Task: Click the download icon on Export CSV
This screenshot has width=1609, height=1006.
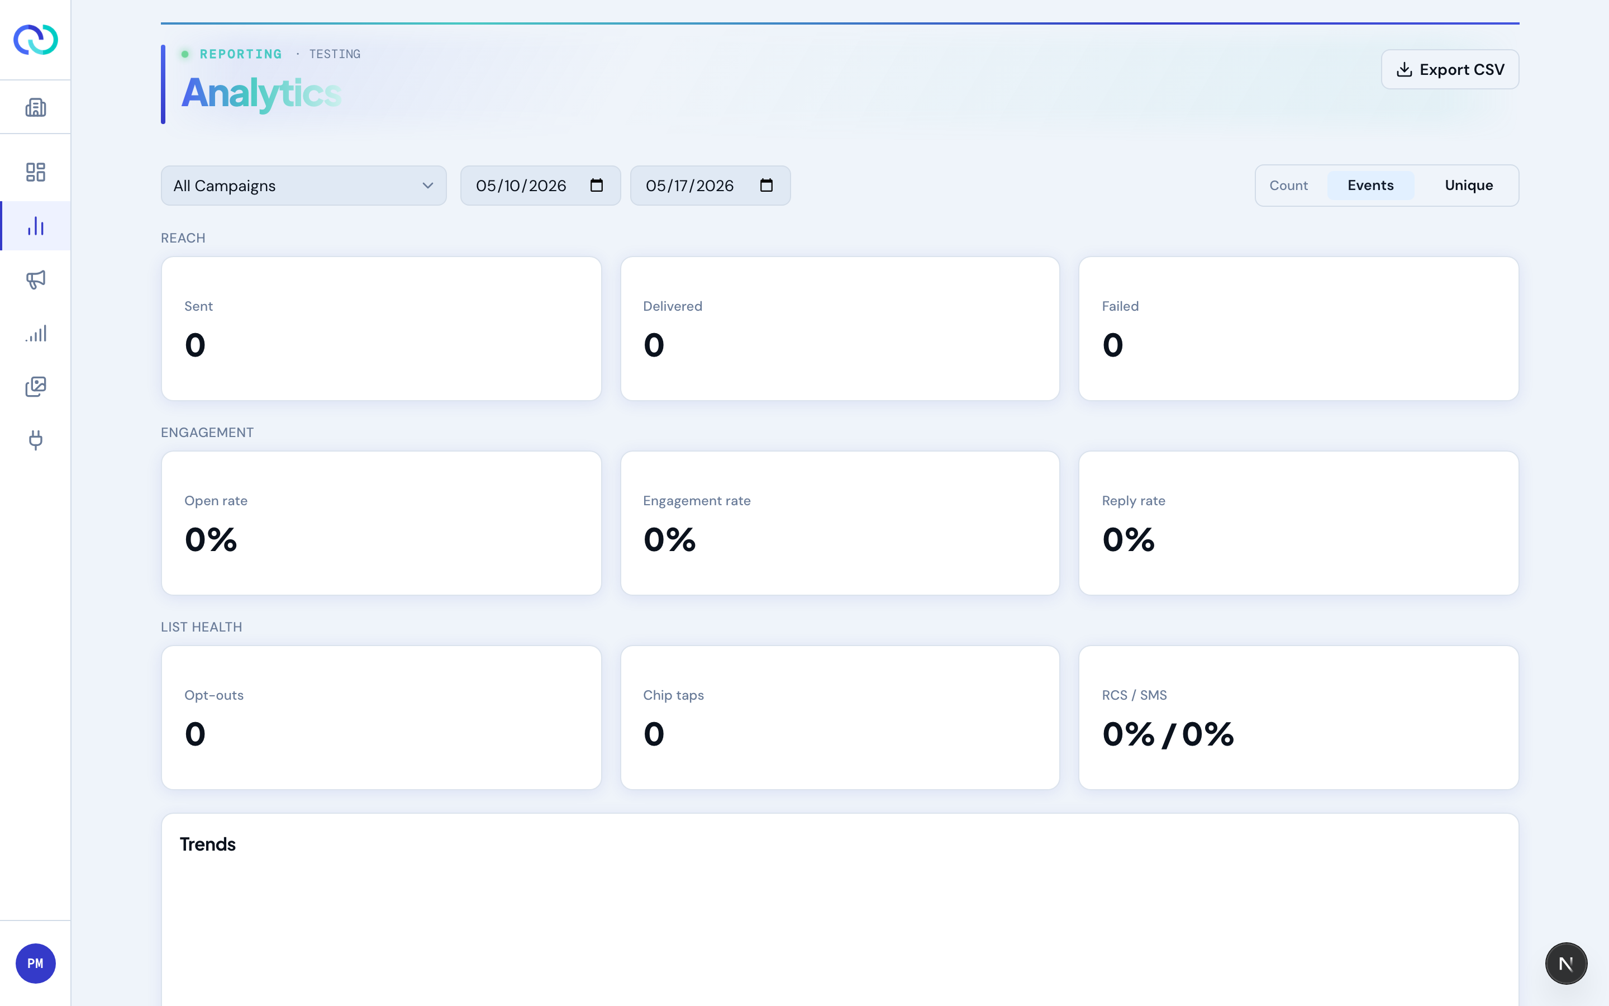Action: 1404,69
